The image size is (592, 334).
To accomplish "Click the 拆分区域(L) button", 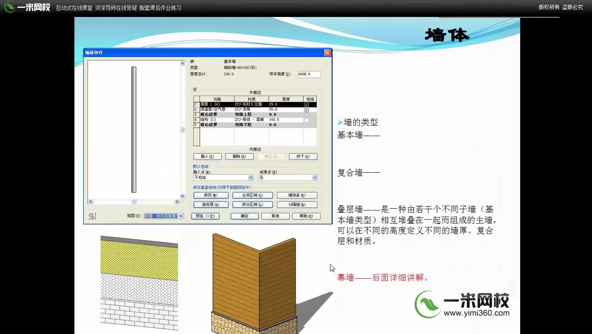I will tap(253, 205).
